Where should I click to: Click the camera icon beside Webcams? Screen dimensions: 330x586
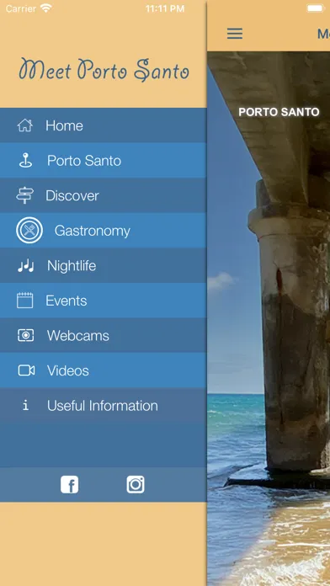(25, 336)
